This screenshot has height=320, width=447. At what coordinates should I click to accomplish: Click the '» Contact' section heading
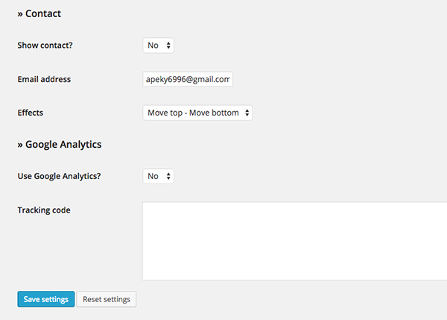[x=39, y=13]
